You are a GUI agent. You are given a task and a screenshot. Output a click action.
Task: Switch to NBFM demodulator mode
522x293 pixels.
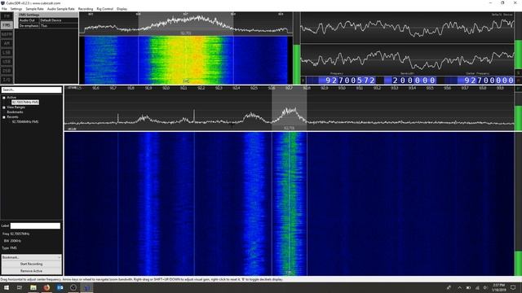pyautogui.click(x=7, y=34)
